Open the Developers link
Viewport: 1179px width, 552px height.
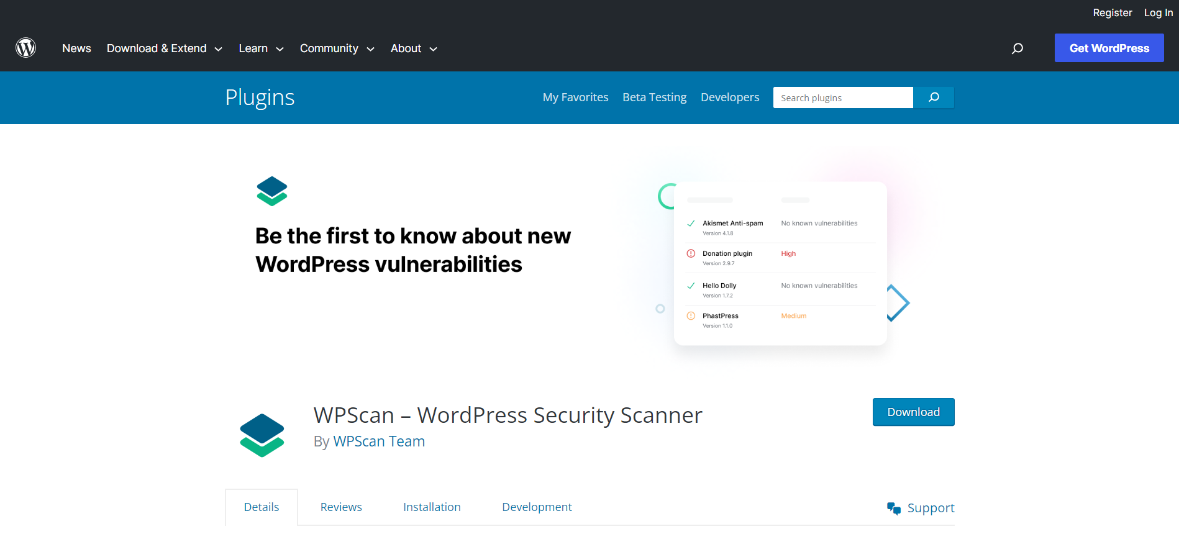[x=730, y=97]
